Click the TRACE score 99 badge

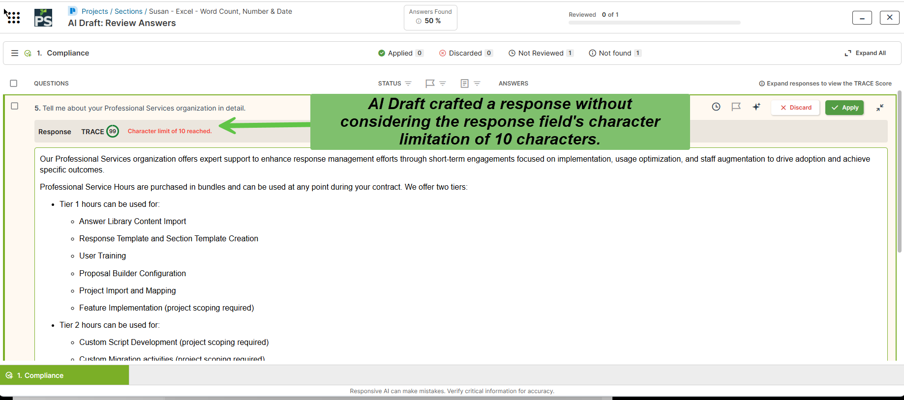(113, 131)
